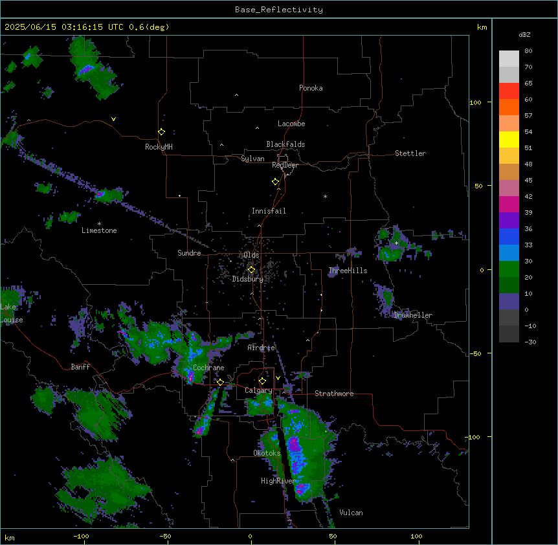
Task: Click the km label at bottom left
Action: [x=10, y=538]
